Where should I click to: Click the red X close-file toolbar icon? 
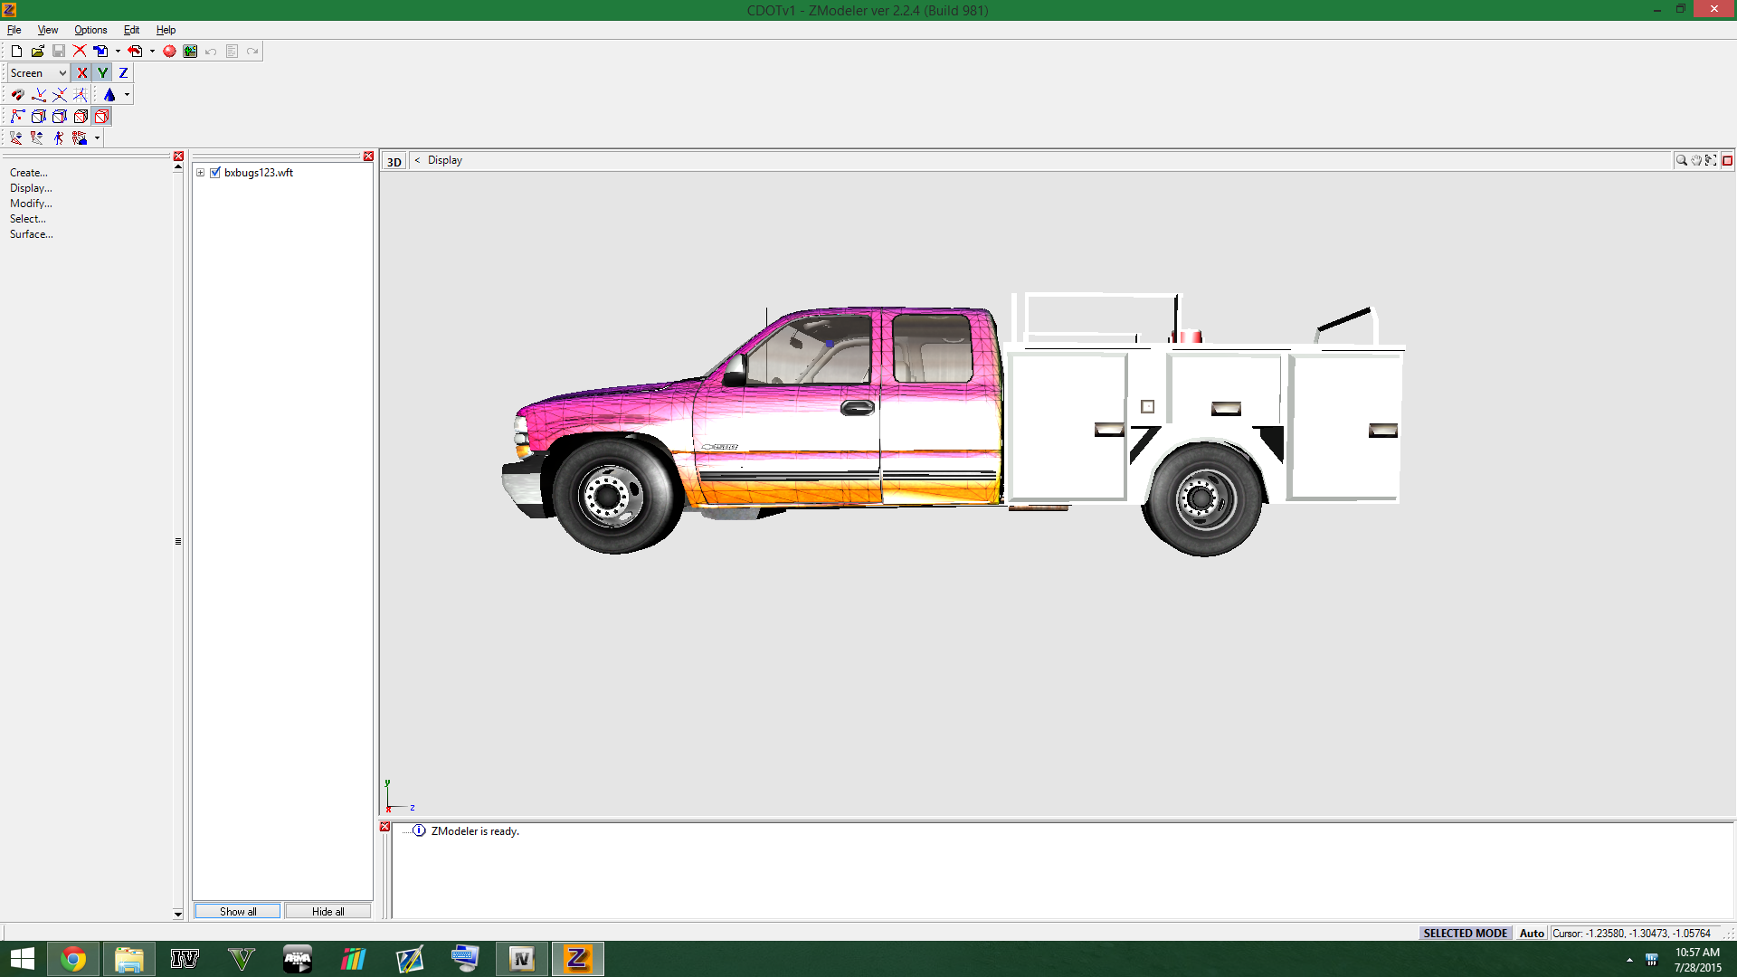tap(80, 52)
